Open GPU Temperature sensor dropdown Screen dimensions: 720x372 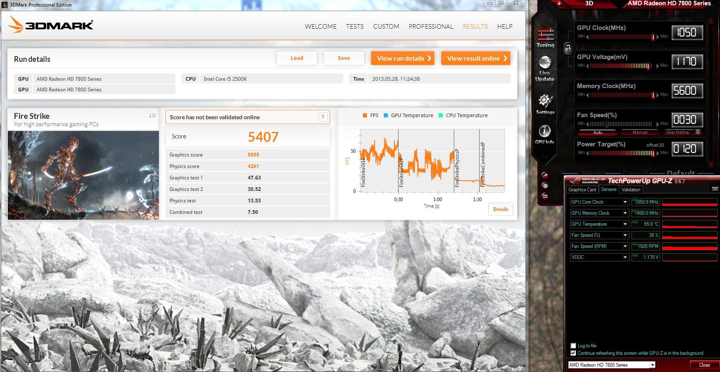625,224
